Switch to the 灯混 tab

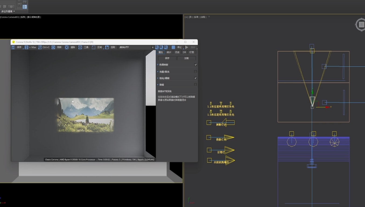(192, 52)
